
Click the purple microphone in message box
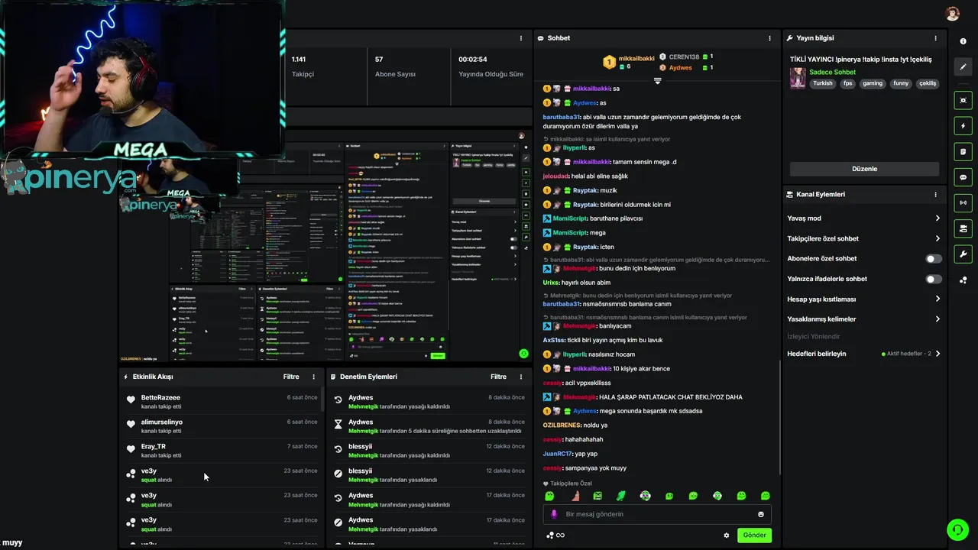pyautogui.click(x=554, y=514)
